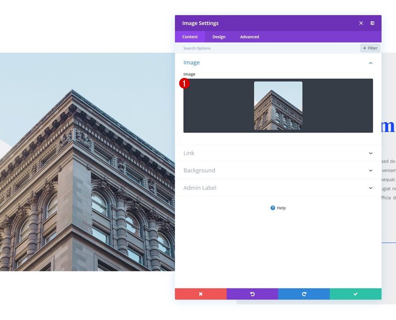Save settings using the green checkmark icon

(x=355, y=293)
